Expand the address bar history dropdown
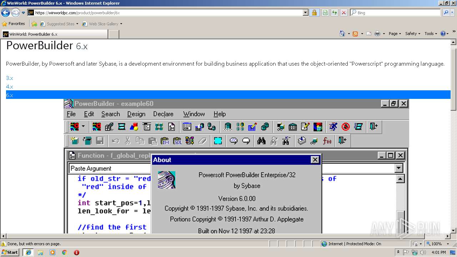457x257 pixels. coord(305,12)
